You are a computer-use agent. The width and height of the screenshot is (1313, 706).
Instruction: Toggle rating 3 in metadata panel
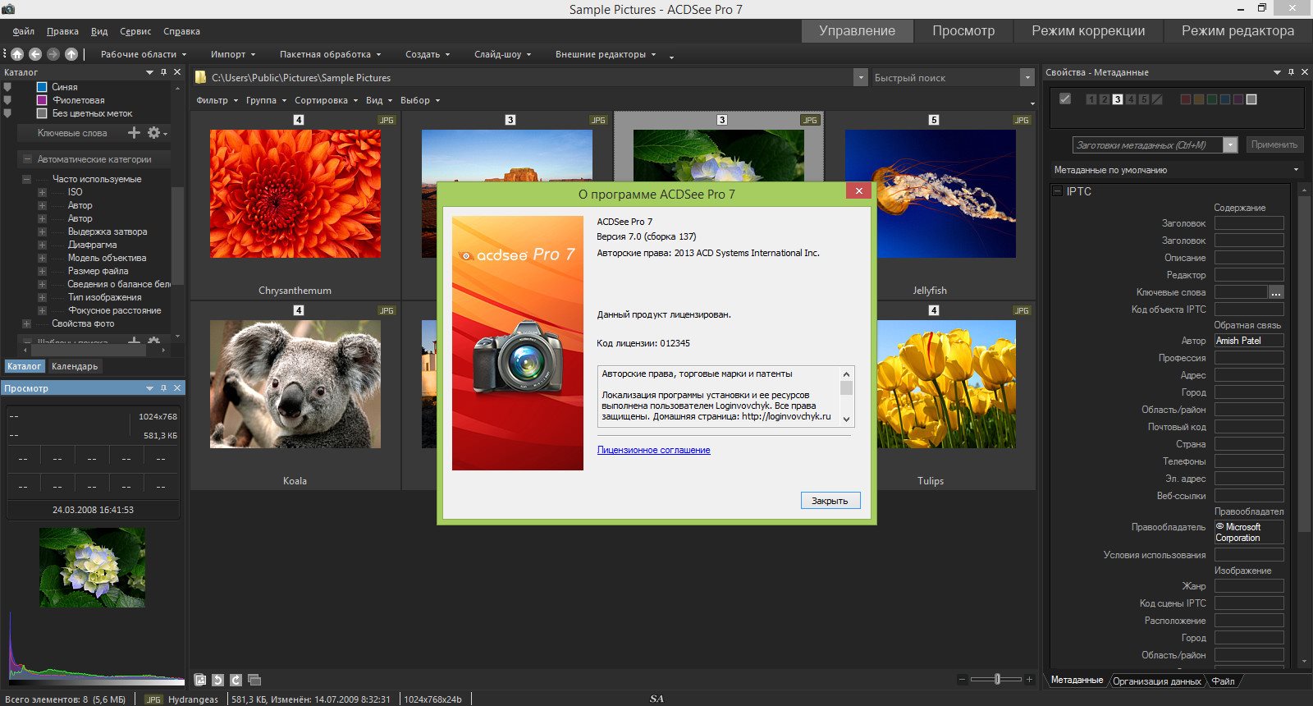pyautogui.click(x=1118, y=99)
